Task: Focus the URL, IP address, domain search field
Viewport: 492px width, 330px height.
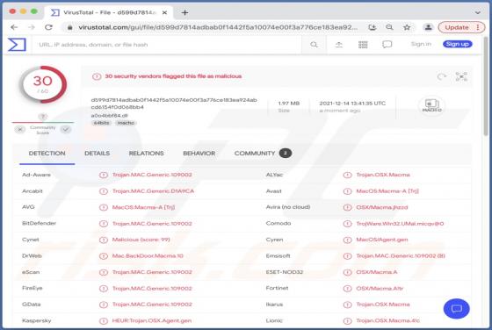Action: coord(166,45)
